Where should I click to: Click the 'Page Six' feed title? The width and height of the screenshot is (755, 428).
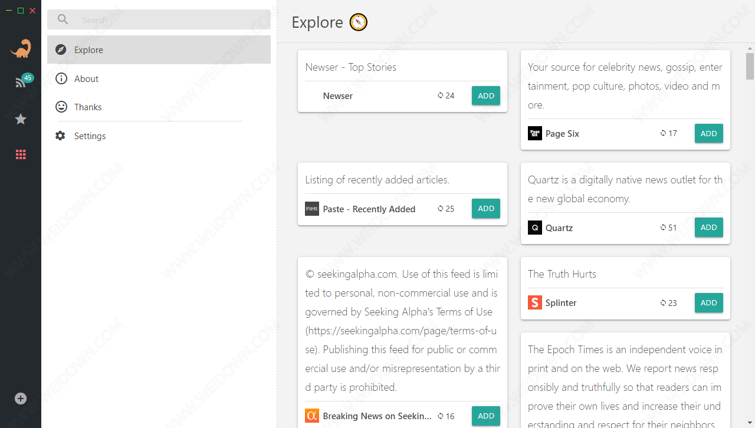tap(562, 134)
